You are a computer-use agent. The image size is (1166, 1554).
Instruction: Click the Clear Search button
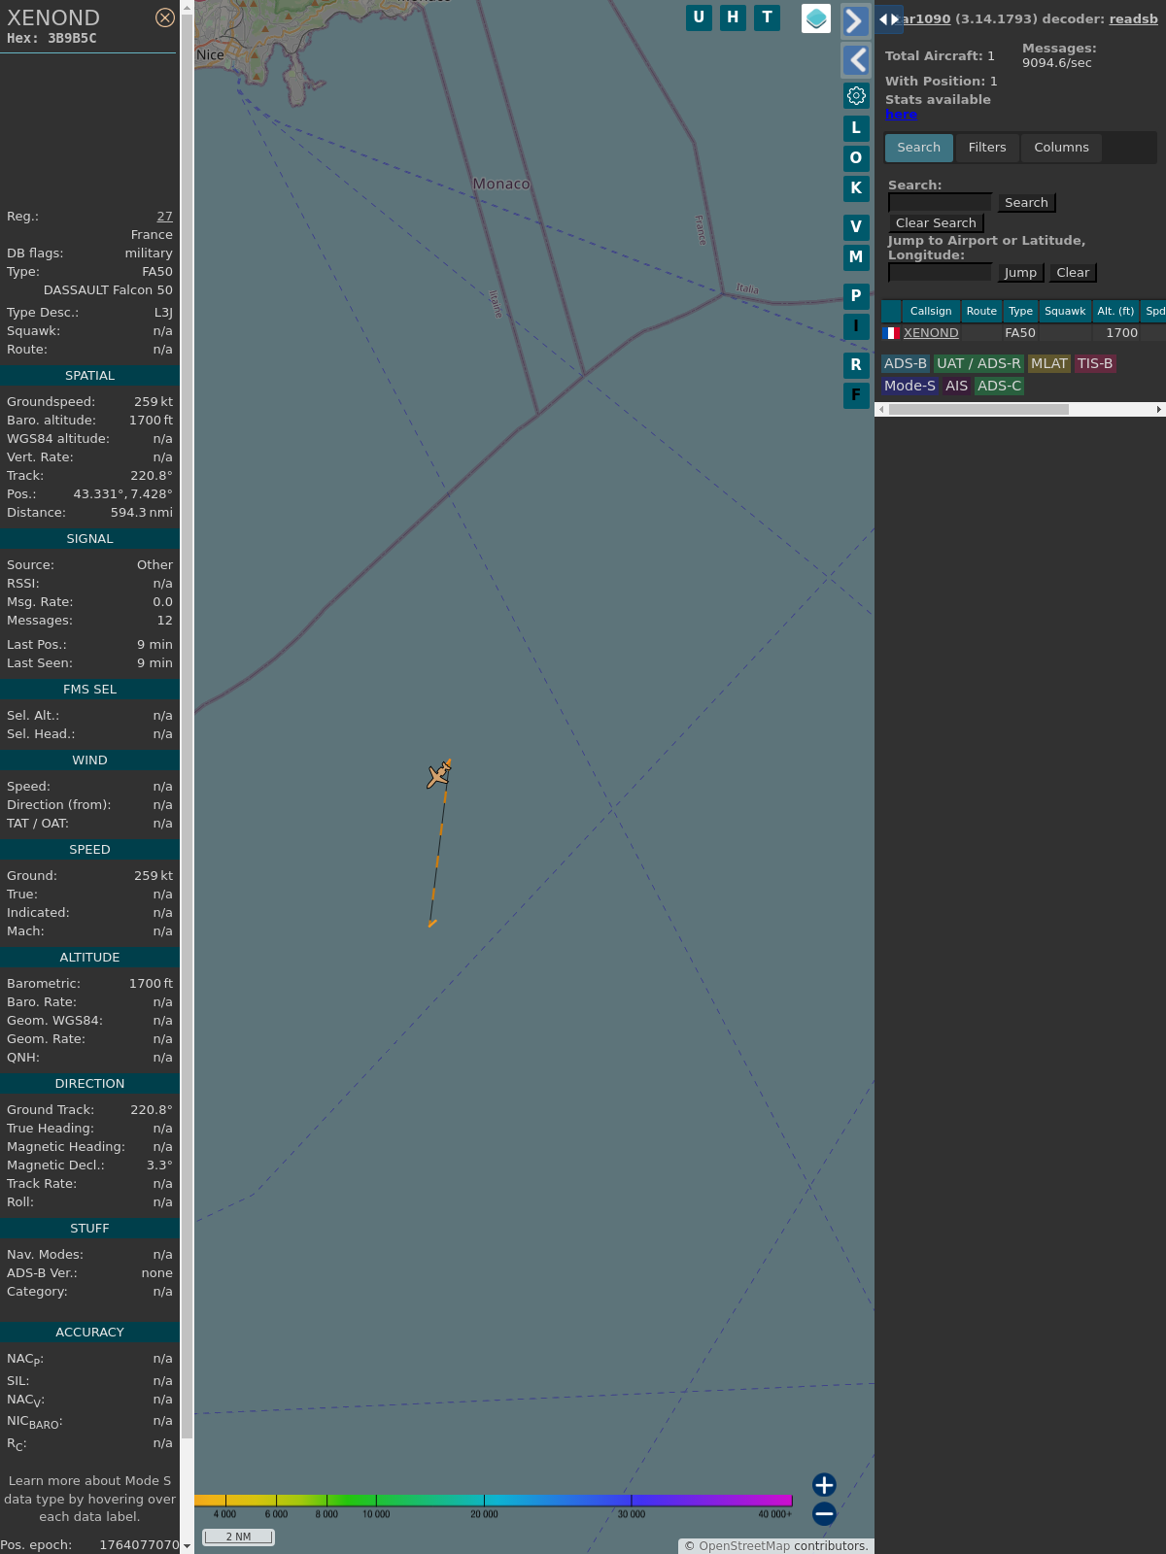pos(936,223)
